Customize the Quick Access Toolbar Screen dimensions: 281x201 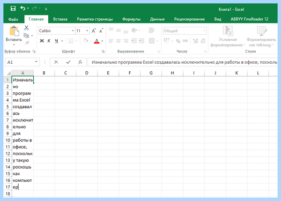click(46, 9)
